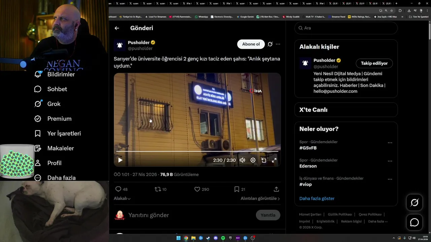
Task: Mute the video volume icon
Action: pyautogui.click(x=242, y=160)
